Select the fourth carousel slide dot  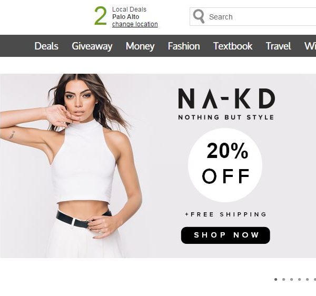(299, 279)
